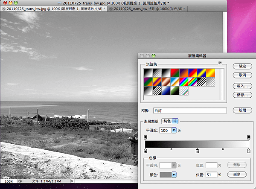Choose the blue, red, yellow gradient preset
Viewport: 256px width, 189px height.
tap(193, 73)
